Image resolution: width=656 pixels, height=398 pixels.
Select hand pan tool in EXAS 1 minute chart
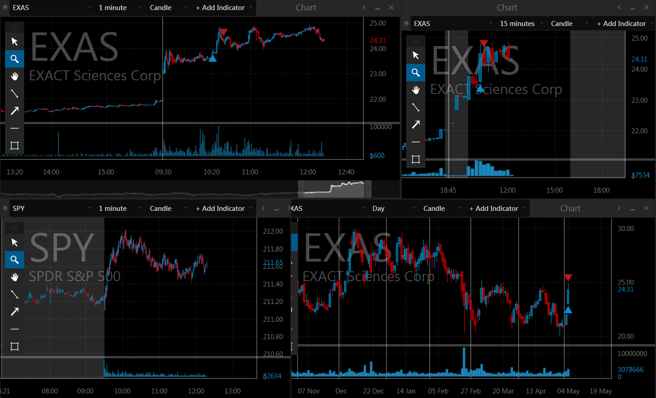(15, 76)
